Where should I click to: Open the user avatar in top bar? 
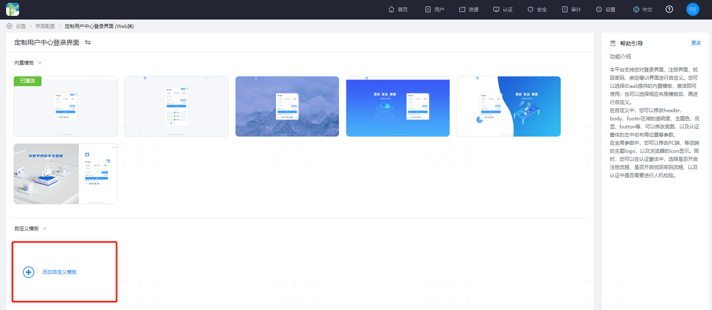click(x=693, y=9)
